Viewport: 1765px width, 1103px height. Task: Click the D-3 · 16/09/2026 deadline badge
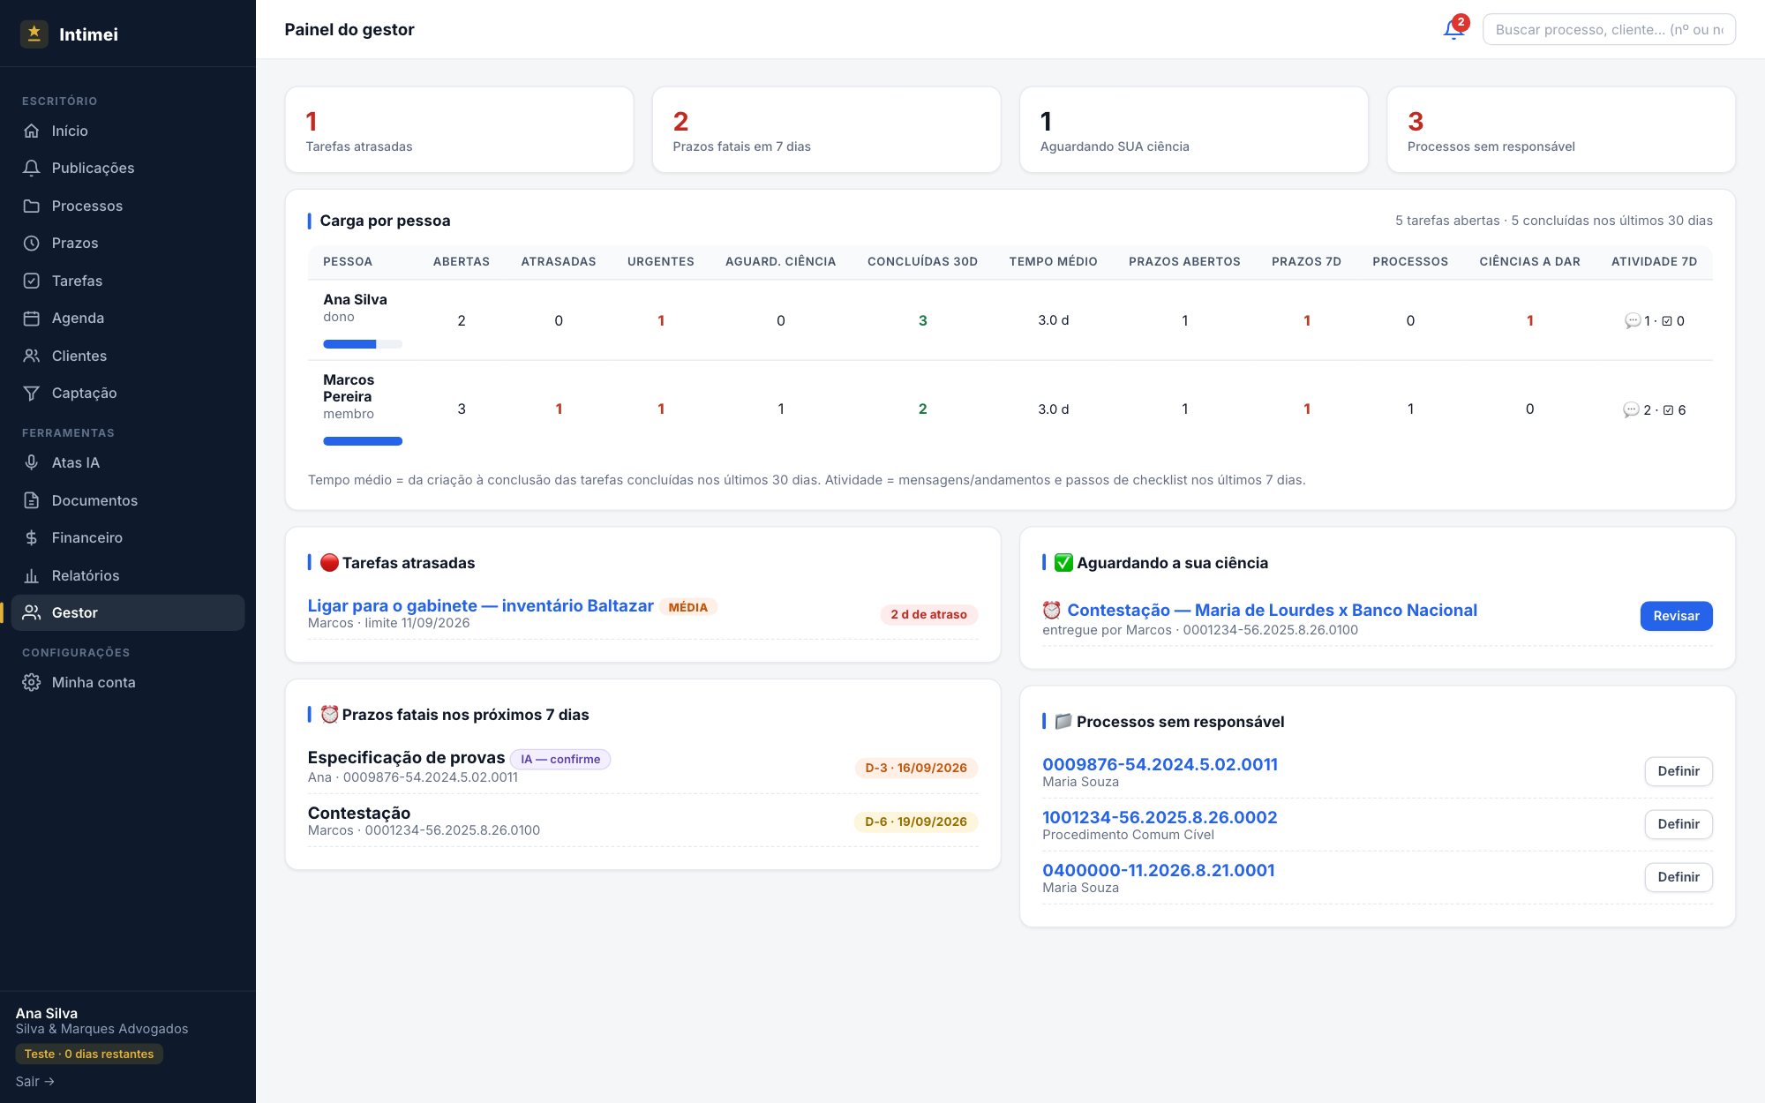[x=916, y=768]
